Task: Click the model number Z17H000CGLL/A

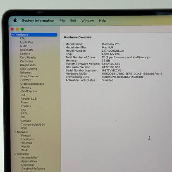Action: (113, 51)
